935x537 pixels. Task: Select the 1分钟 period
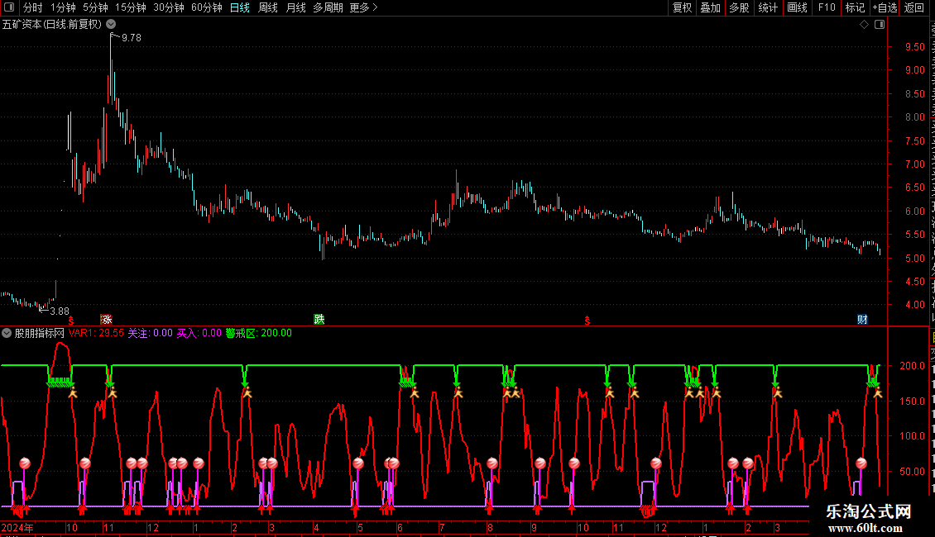click(63, 7)
